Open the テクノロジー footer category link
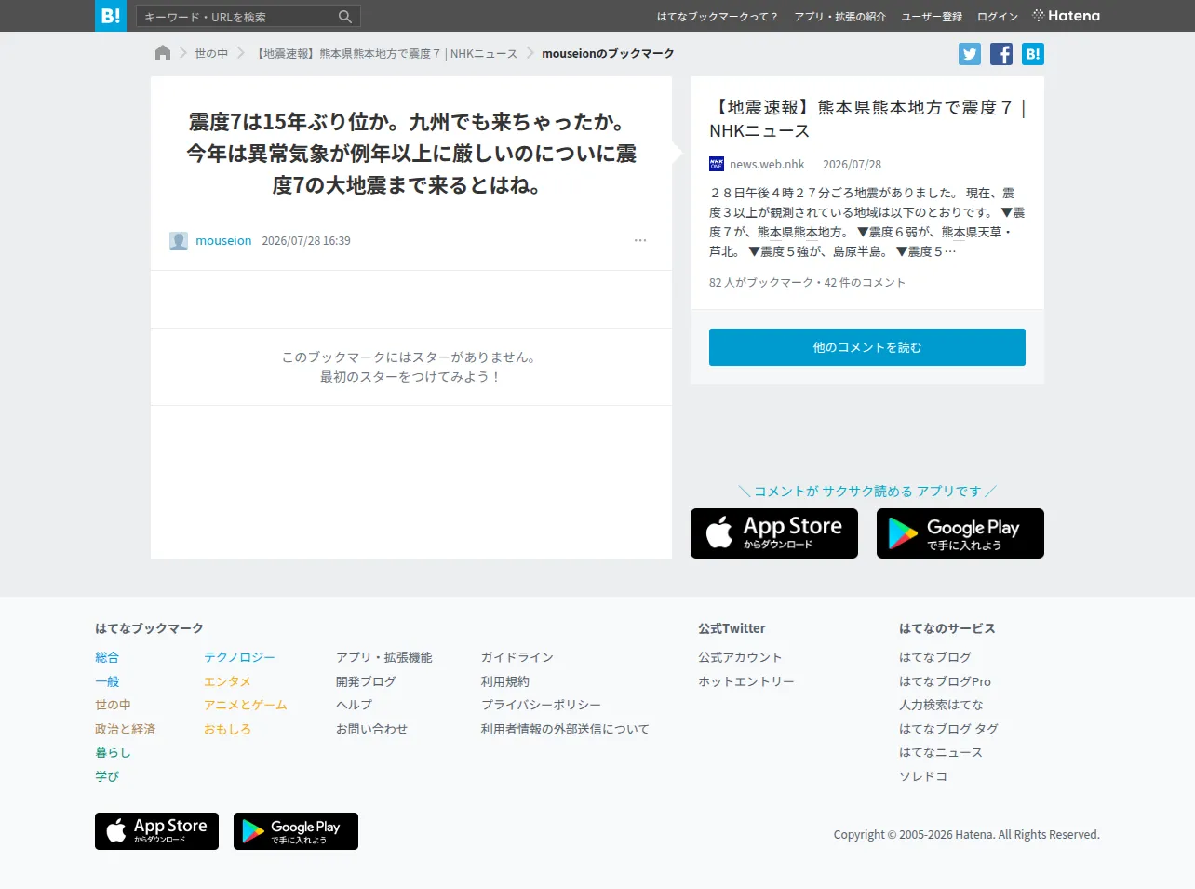The height and width of the screenshot is (889, 1195). 239,657
